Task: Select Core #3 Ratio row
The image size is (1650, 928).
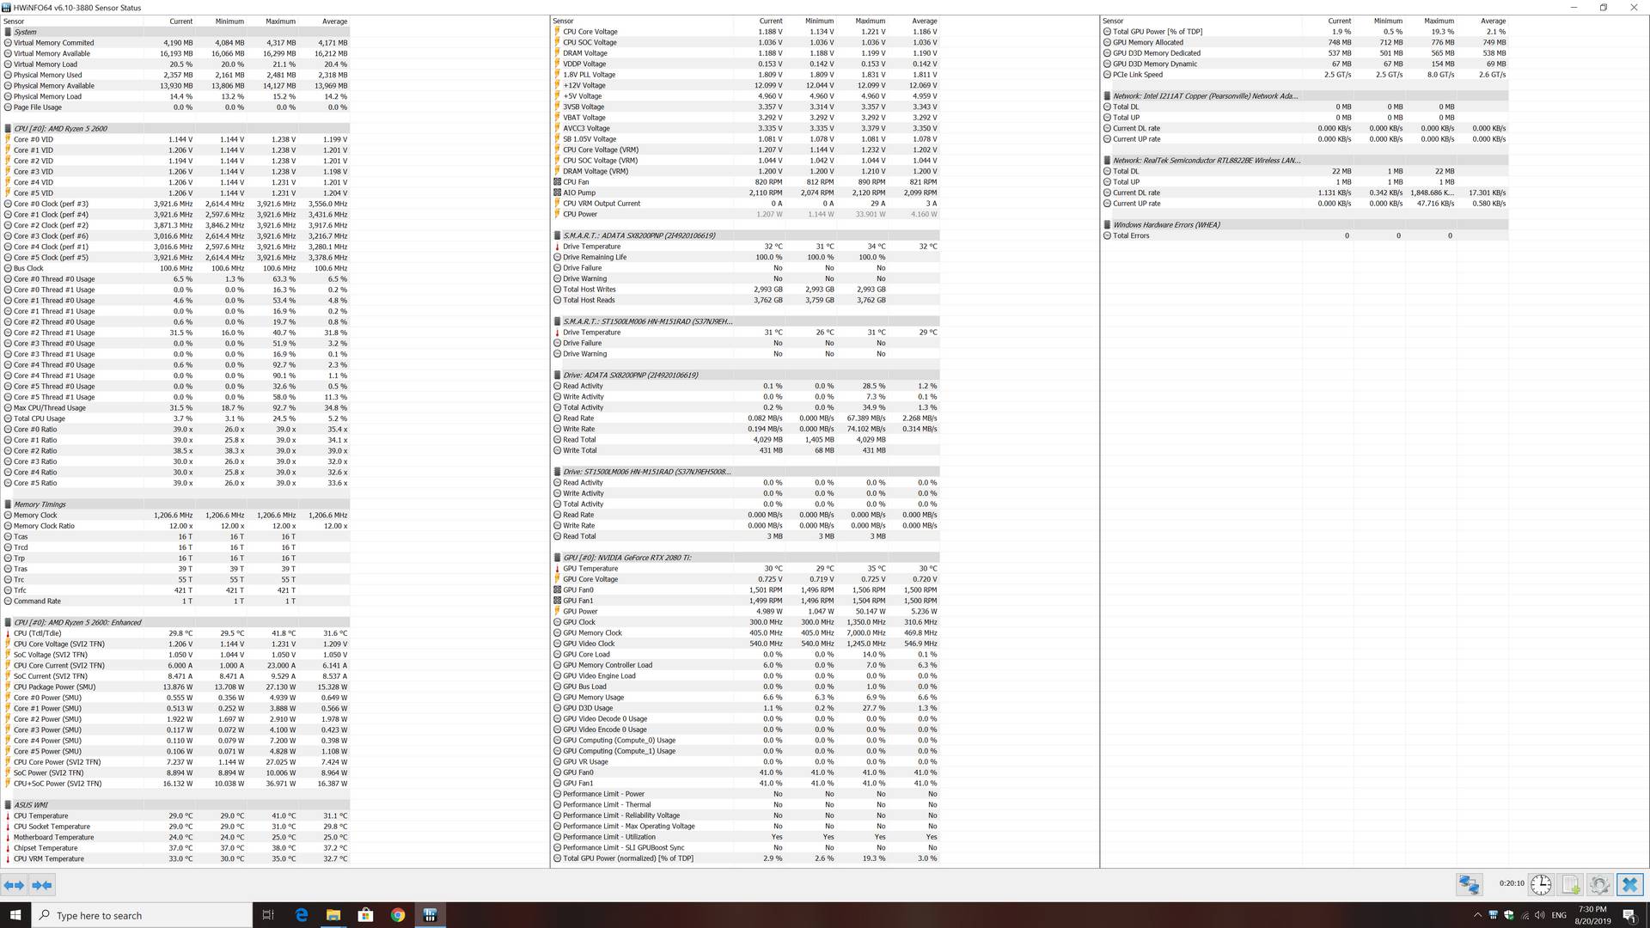Action: click(x=176, y=461)
